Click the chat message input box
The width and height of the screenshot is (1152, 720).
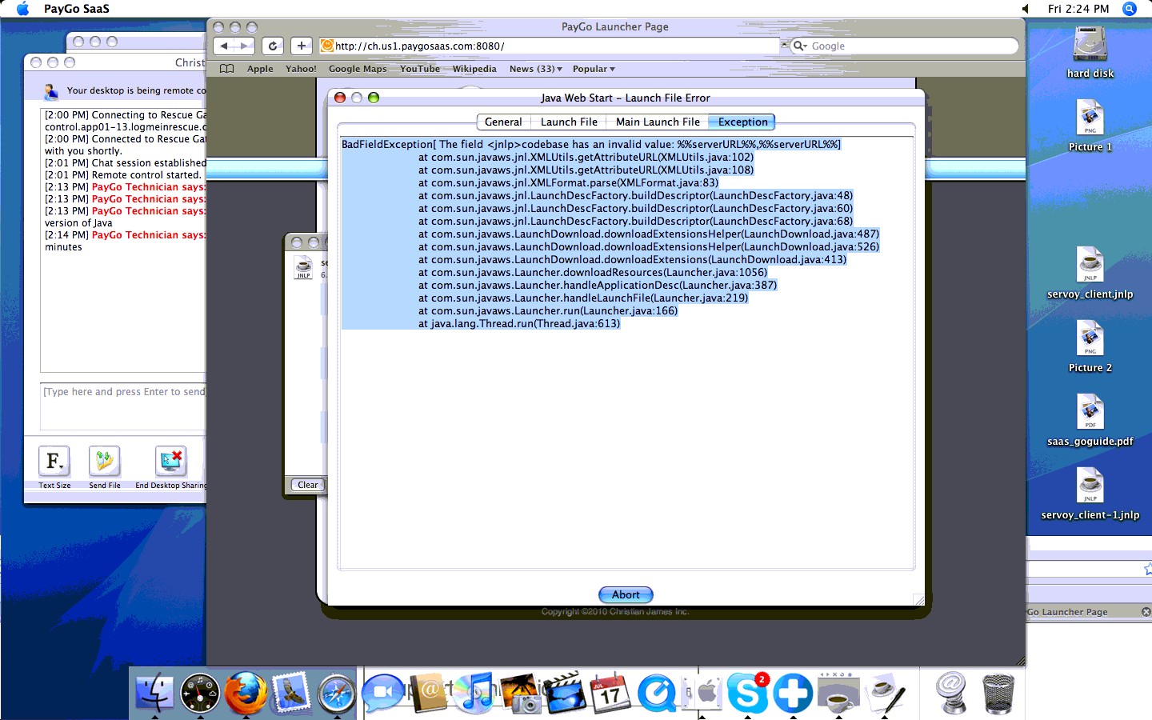[124, 406]
